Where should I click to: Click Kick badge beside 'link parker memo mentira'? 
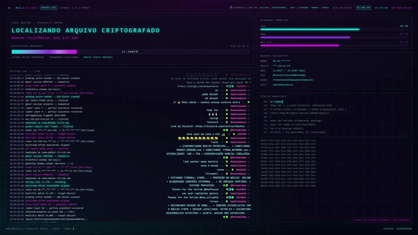(226, 162)
